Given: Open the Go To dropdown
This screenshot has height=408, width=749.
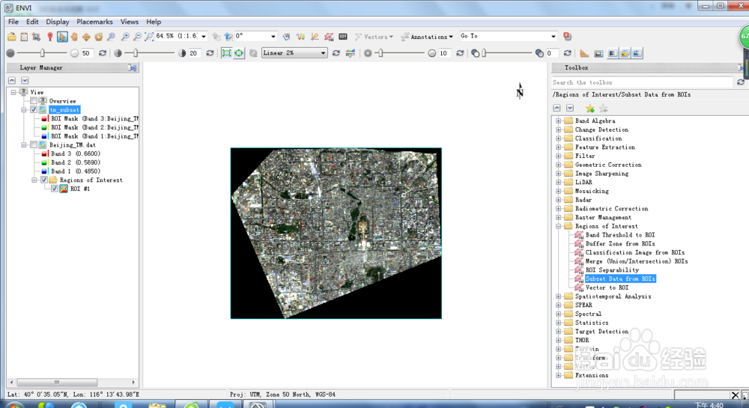Looking at the screenshot, I should pyautogui.click(x=554, y=37).
